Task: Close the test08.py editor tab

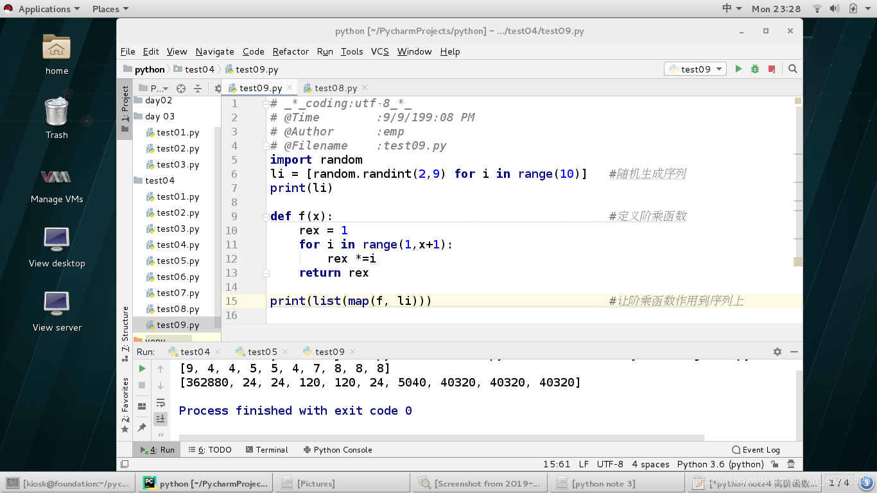Action: (365, 87)
